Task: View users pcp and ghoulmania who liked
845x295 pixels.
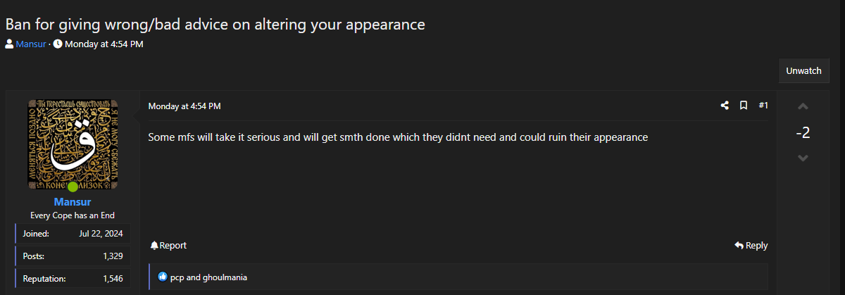Action: coord(208,277)
